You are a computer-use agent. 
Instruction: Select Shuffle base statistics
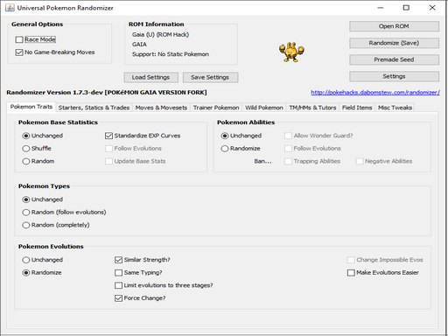tap(26, 149)
